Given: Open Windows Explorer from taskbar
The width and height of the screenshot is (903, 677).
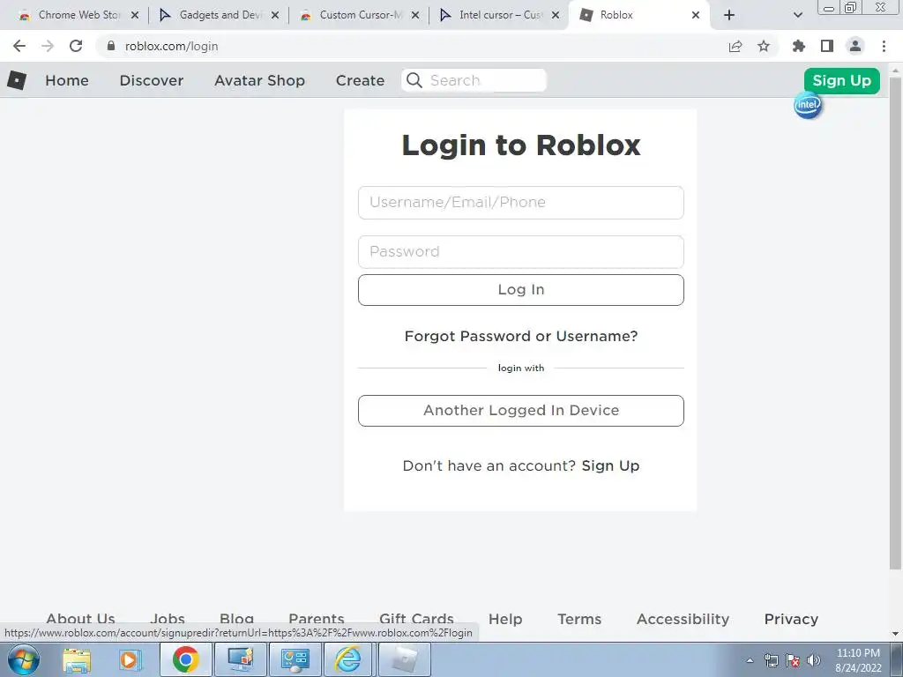Looking at the screenshot, I should pos(77,660).
